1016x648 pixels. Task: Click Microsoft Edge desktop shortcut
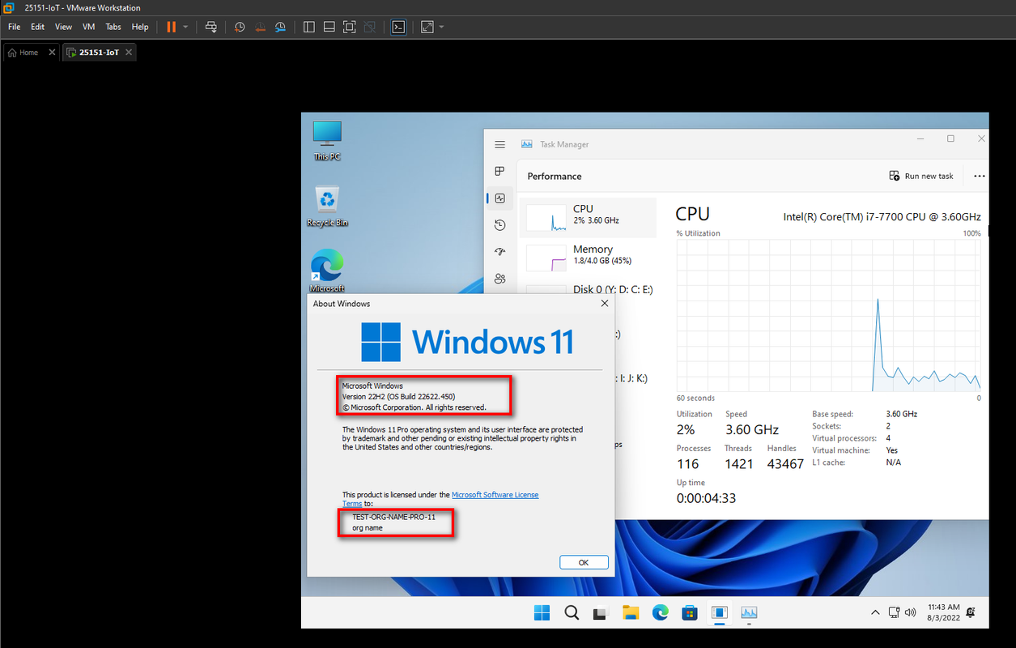pyautogui.click(x=327, y=271)
